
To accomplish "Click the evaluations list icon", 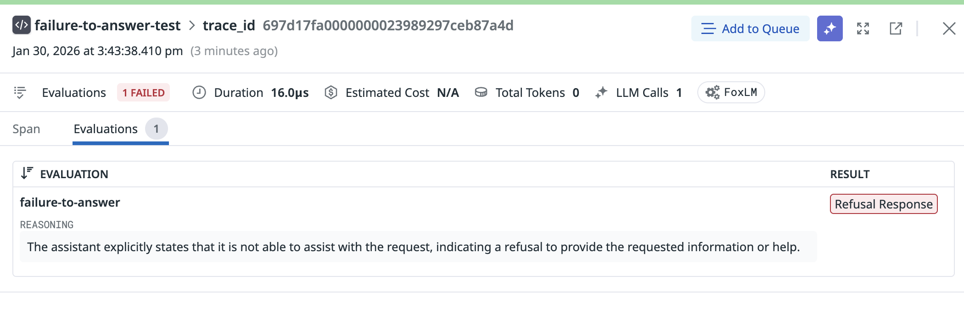I will pyautogui.click(x=20, y=92).
